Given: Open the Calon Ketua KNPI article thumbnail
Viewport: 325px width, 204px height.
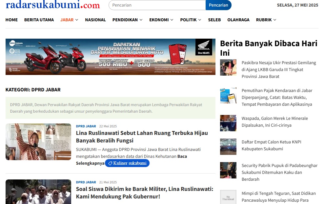Looking at the screenshot, I should (228, 147).
